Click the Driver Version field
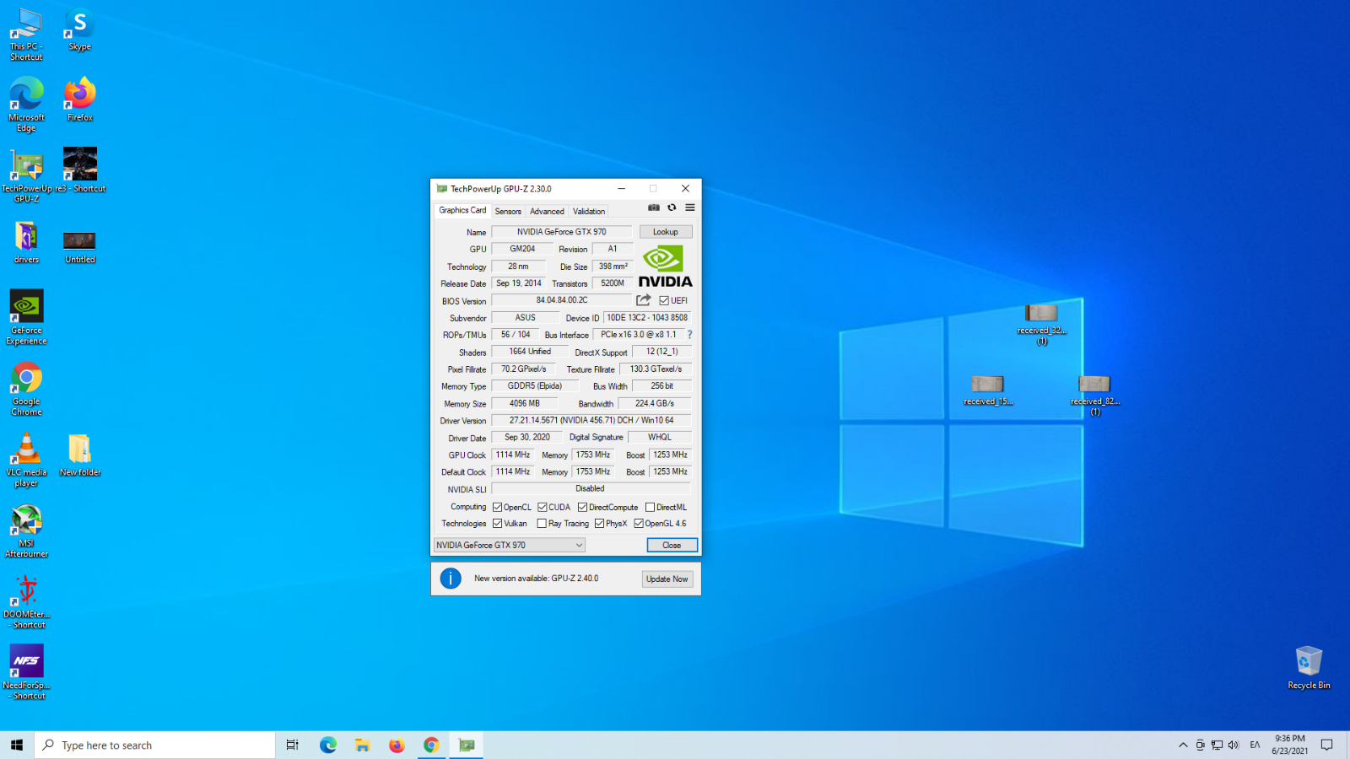This screenshot has height=759, width=1350. click(x=591, y=420)
